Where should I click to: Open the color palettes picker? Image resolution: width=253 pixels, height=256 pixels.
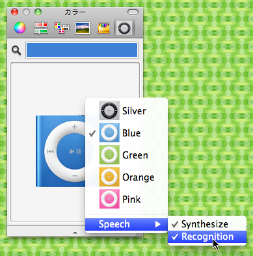(62, 28)
